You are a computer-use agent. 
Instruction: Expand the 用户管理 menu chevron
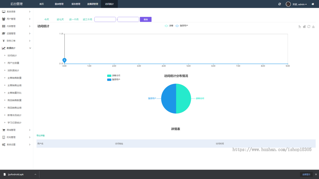click(x=30, y=19)
